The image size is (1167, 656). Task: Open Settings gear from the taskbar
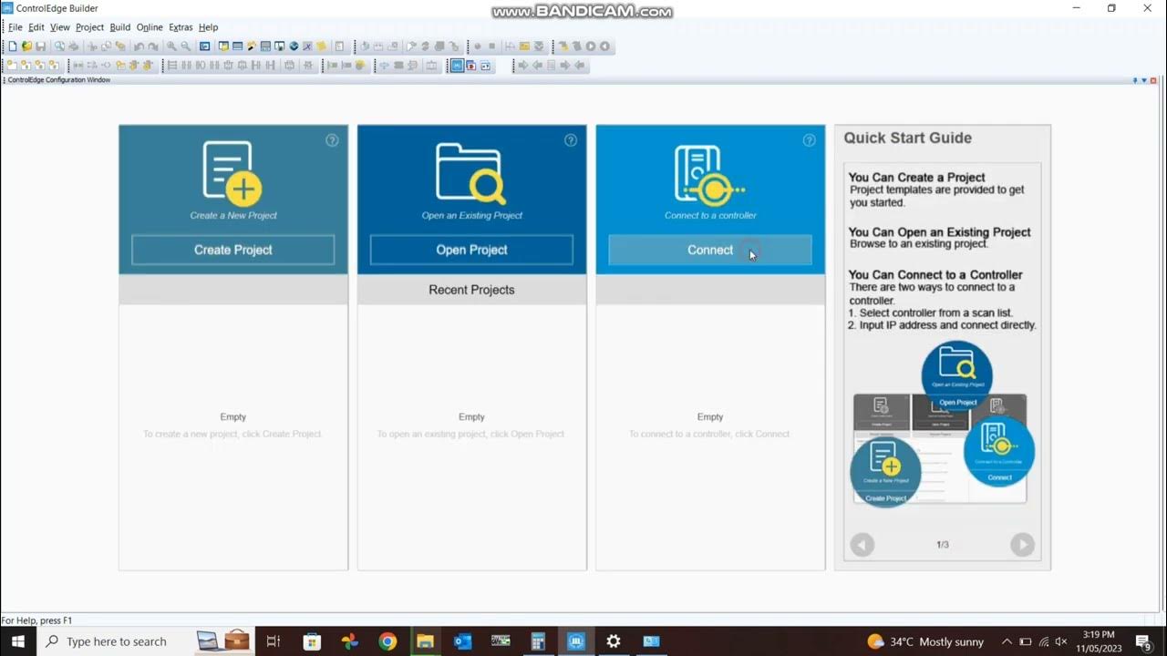[614, 641]
